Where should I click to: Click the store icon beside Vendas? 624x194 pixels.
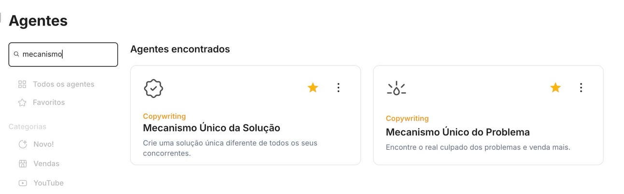point(22,164)
